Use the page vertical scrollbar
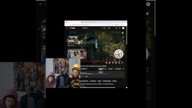The width and height of the screenshot is (192, 108). [127, 35]
